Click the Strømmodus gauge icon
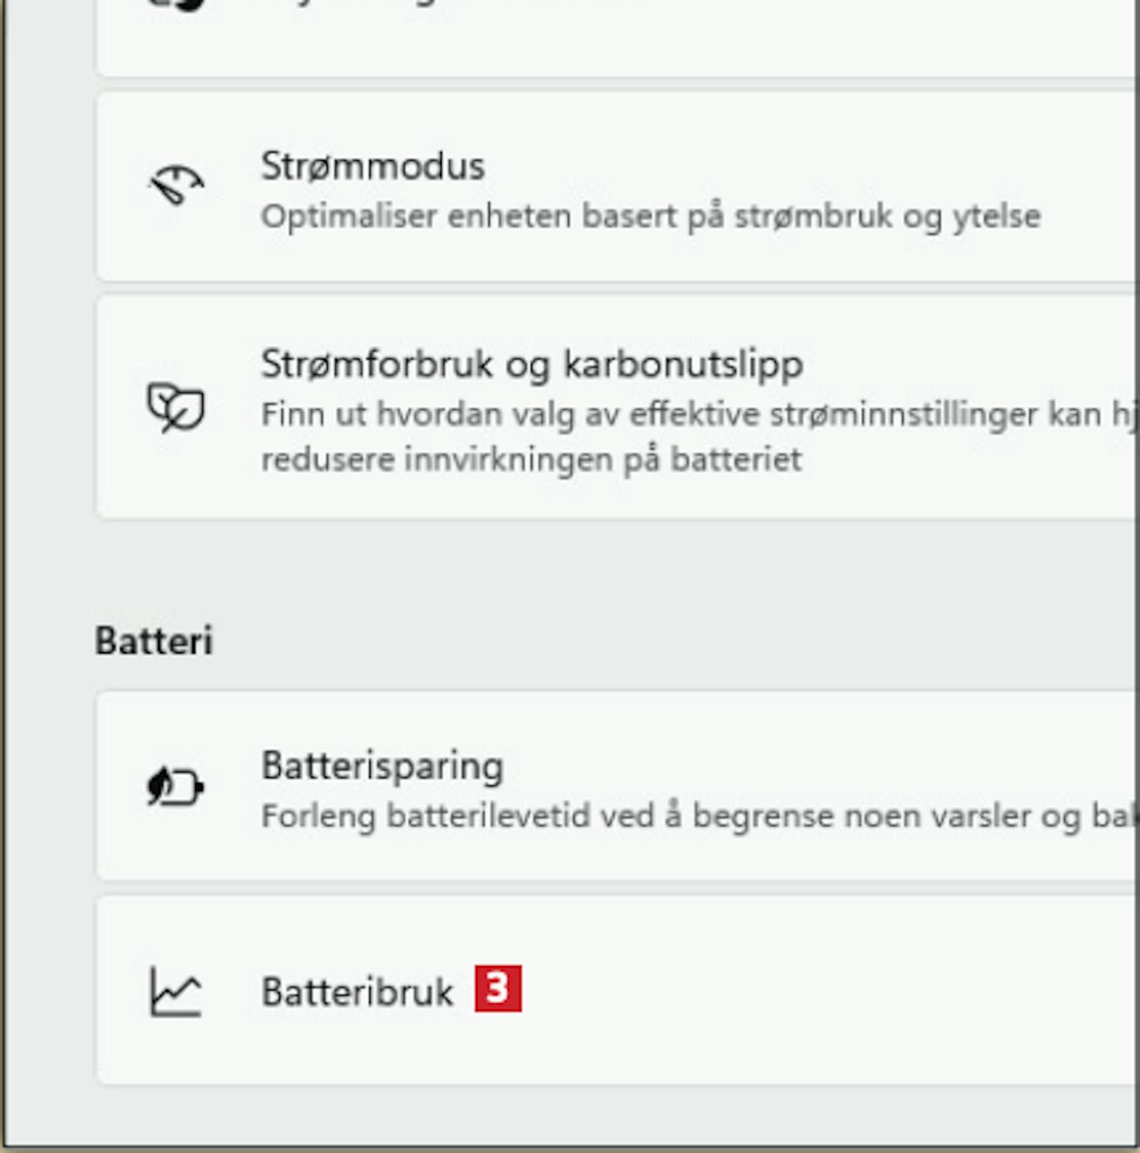1140x1153 pixels. pyautogui.click(x=176, y=185)
